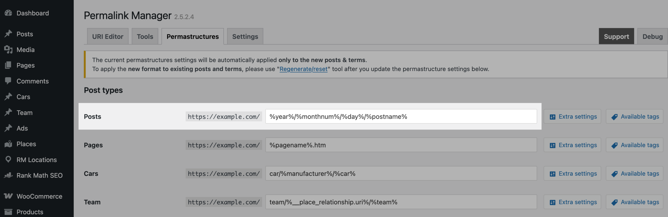Open the Regenerate/reset link

(303, 69)
